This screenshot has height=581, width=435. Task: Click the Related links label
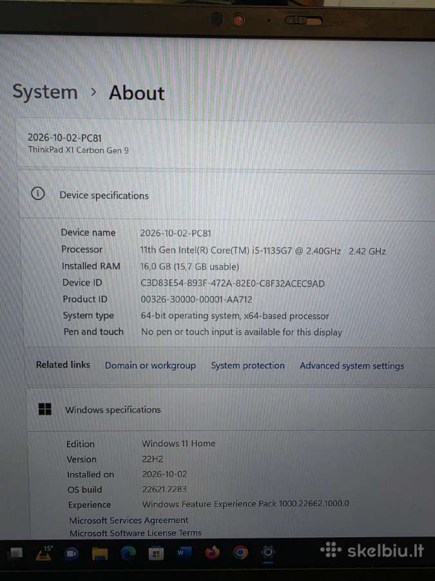click(63, 365)
